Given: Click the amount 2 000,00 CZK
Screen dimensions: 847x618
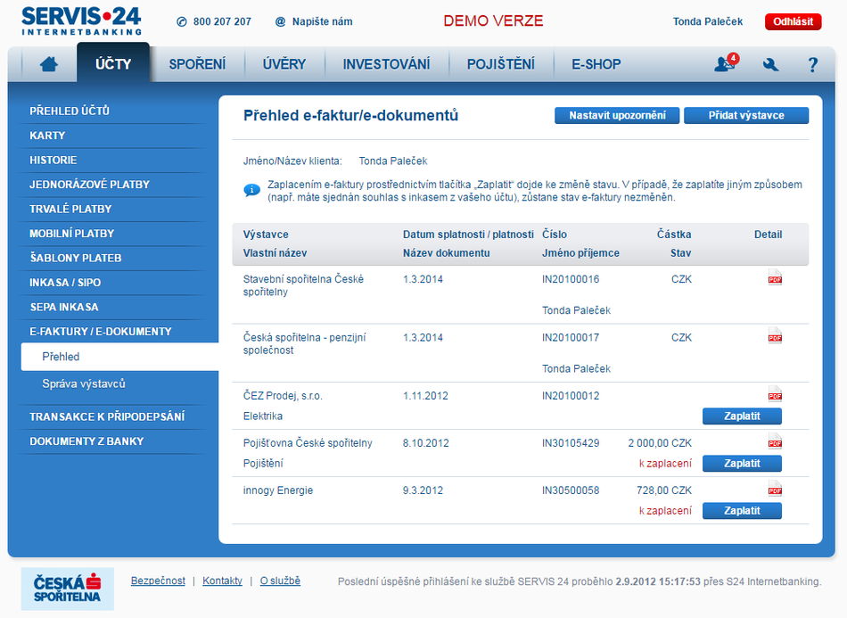Looking at the screenshot, I should (660, 443).
